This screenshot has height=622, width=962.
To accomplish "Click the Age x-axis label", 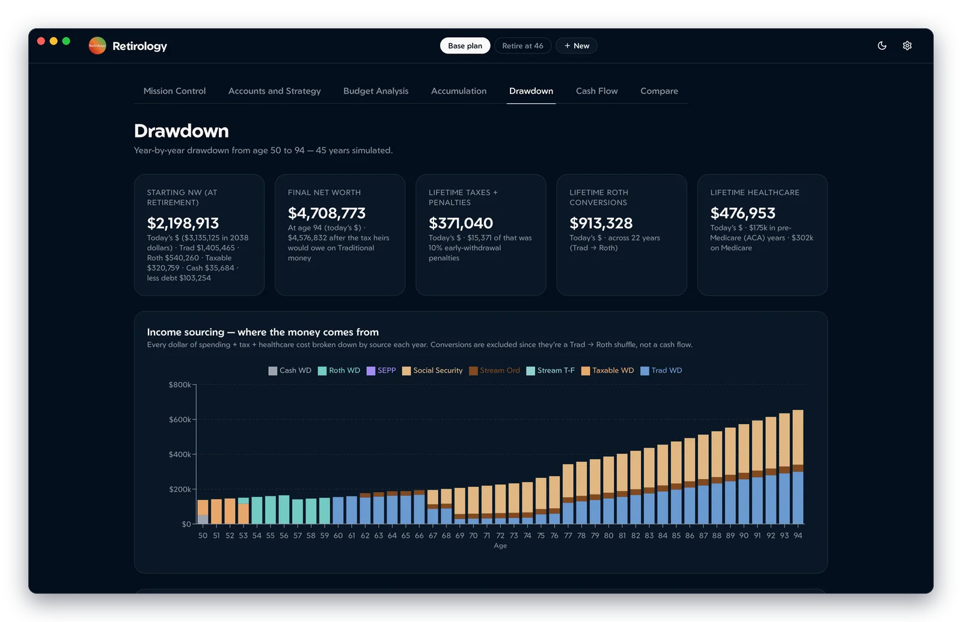I will (500, 546).
